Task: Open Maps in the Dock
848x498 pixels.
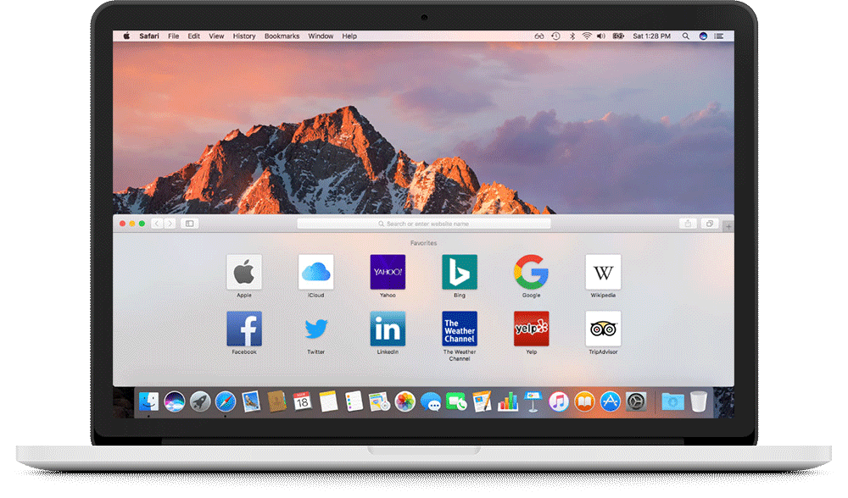Action: tap(379, 401)
